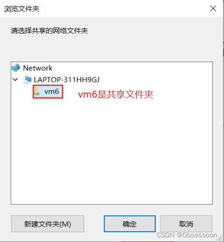The height and width of the screenshot is (242, 224).
Task: Click the 浏览文件夹 title bar text
Action: (22, 9)
